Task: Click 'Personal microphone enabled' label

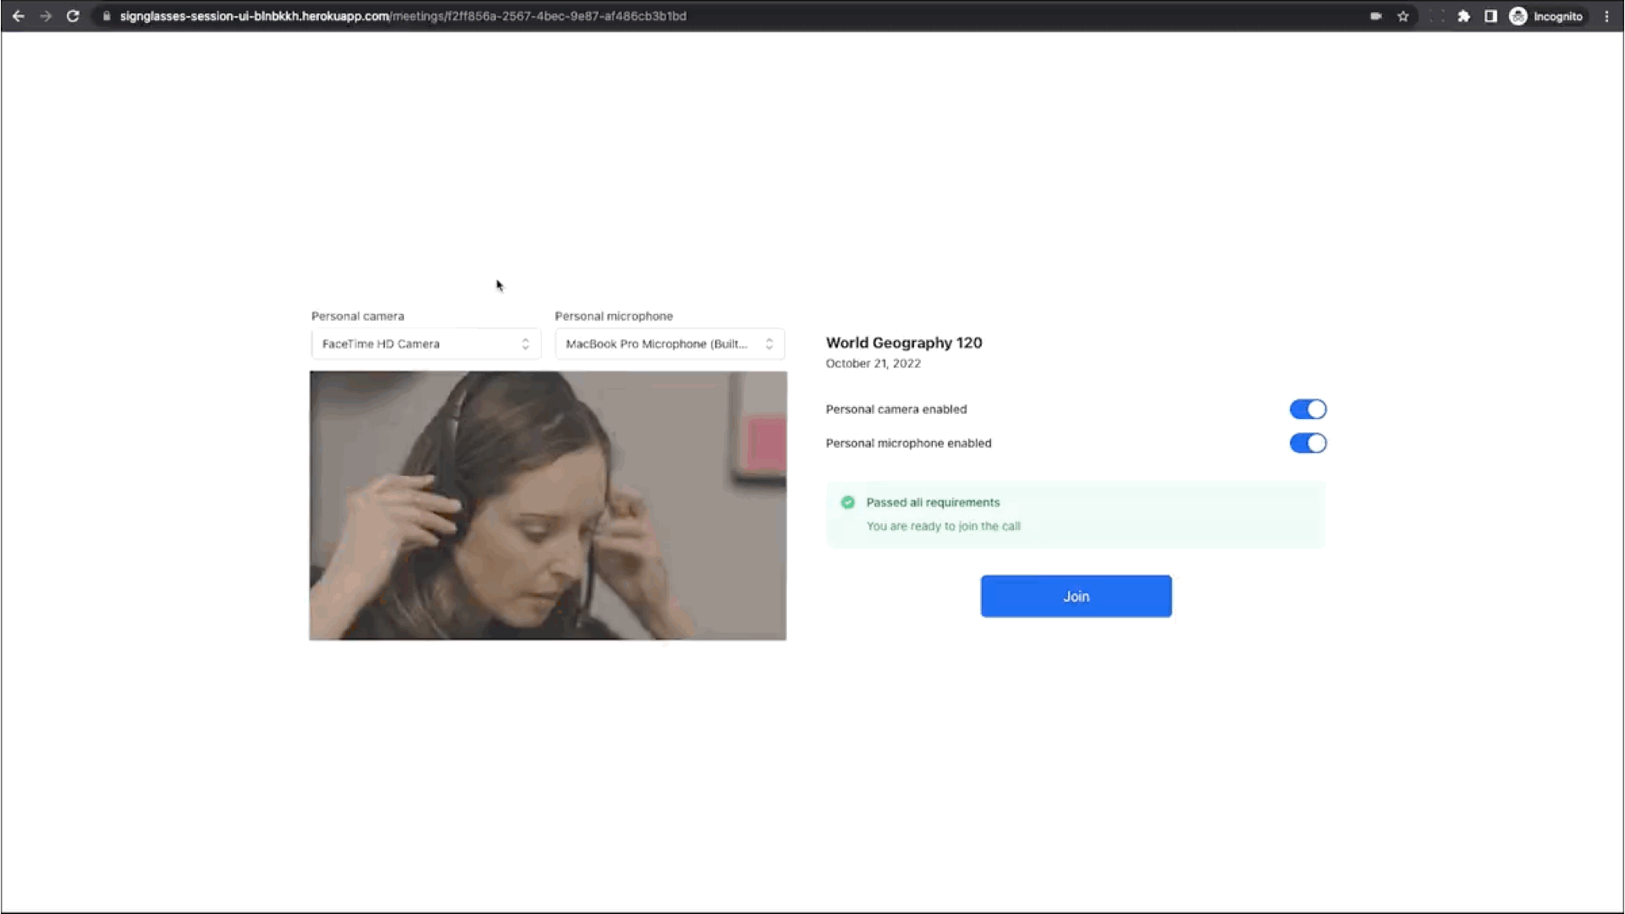Action: pyautogui.click(x=908, y=443)
